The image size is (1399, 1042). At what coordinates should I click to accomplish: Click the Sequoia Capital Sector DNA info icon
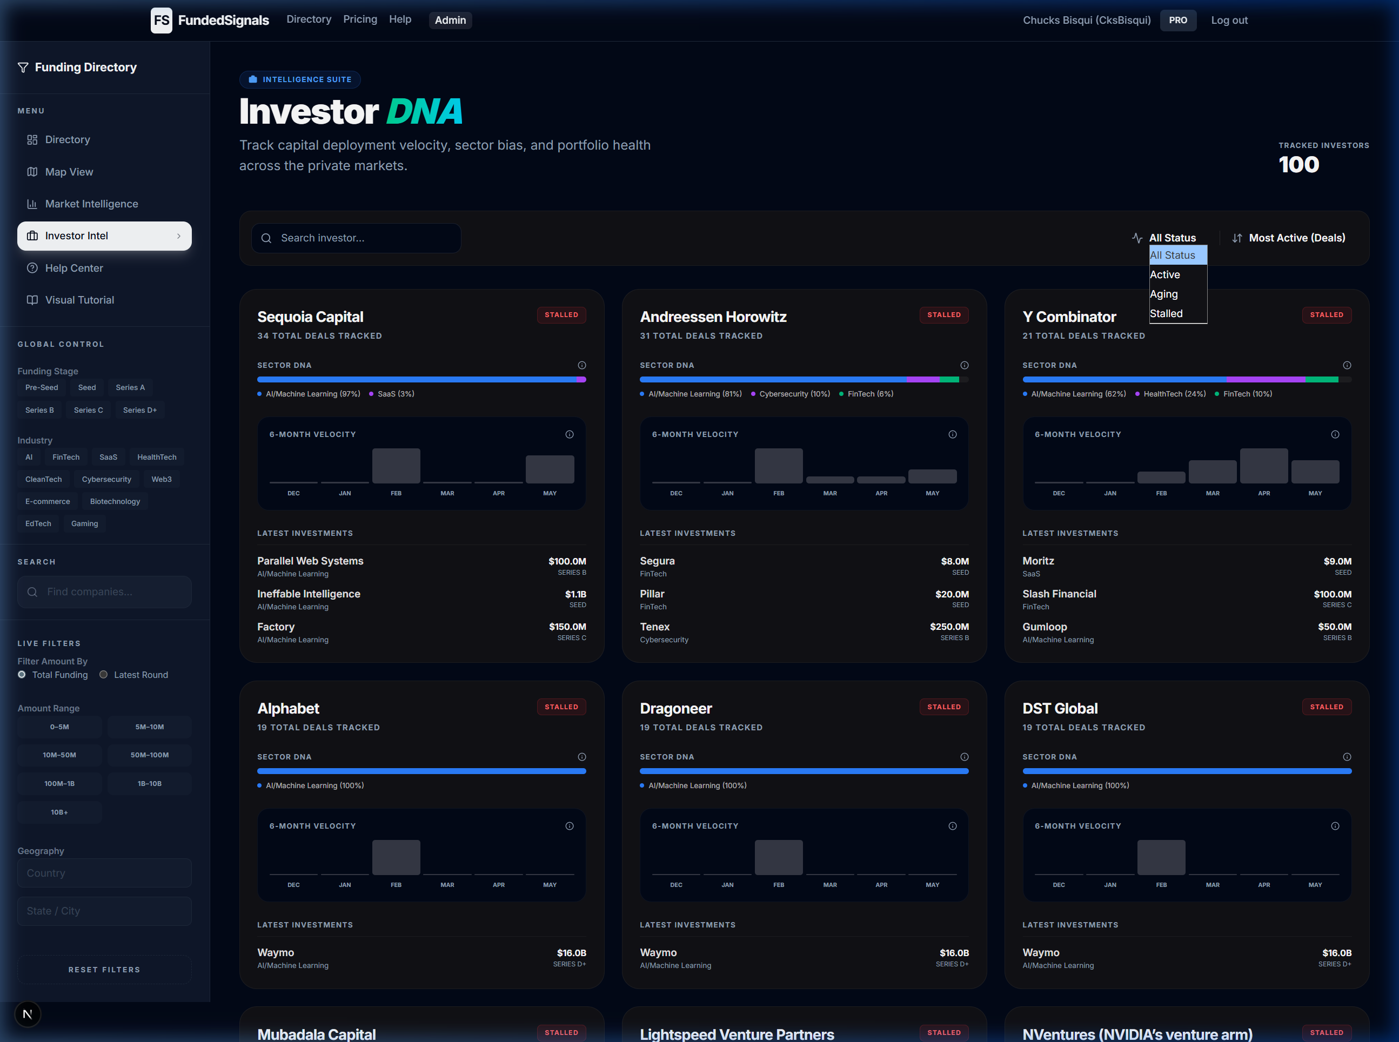coord(582,365)
